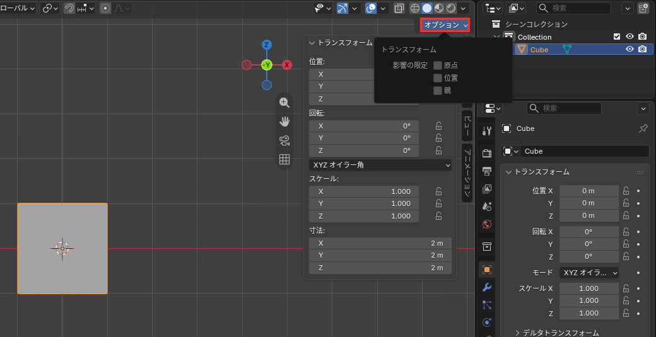This screenshot has width=656, height=337.
Task: Click the properties editor search field
Action: 564,108
